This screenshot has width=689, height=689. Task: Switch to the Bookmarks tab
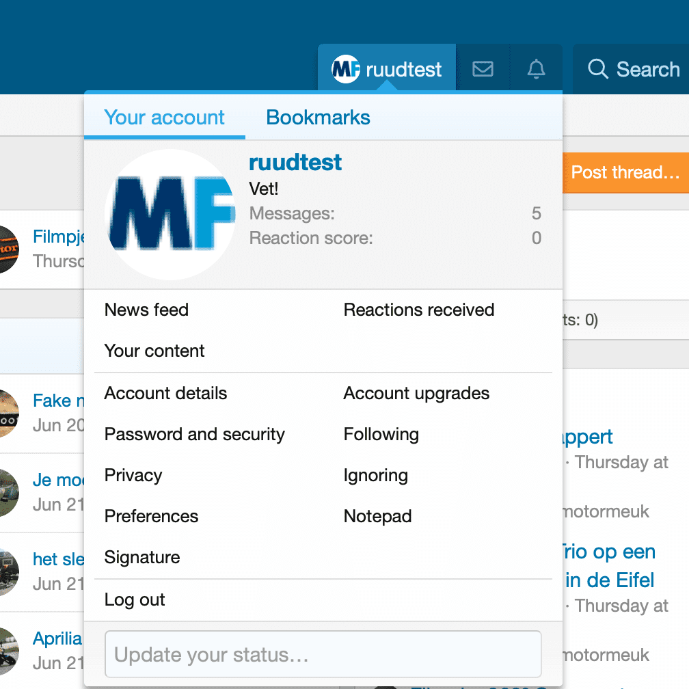tap(318, 118)
